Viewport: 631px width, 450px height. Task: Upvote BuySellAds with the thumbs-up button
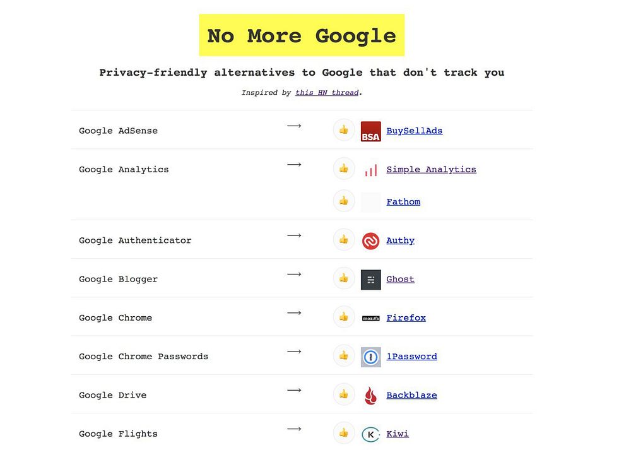(344, 130)
